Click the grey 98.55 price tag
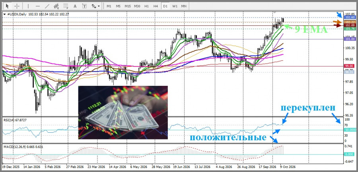The width and height of the screenshot is (358, 172). (x=350, y=72)
